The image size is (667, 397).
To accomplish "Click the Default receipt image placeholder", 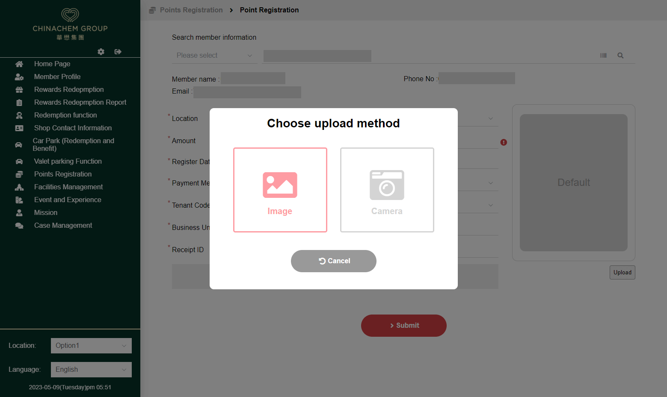I will 574,182.
